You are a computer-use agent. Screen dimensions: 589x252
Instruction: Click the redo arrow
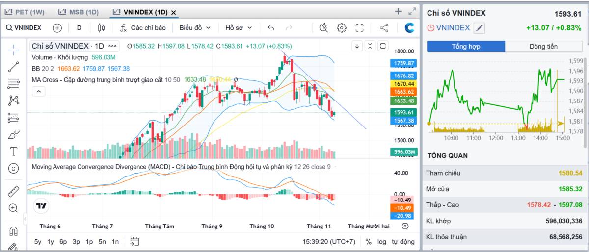[x=289, y=28]
